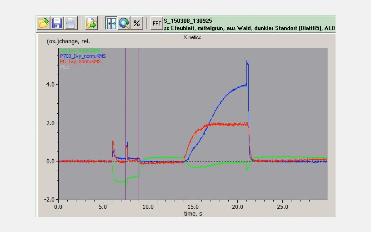371x232 pixels.
Task: Run FFT analysis button
Action: (157, 23)
